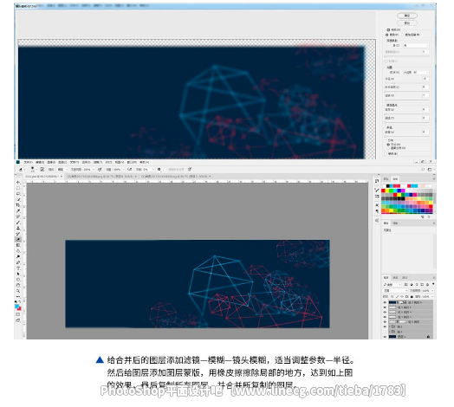Screen dimensions: 454x407
Task: Select the Brush tool
Action: (x=18, y=223)
